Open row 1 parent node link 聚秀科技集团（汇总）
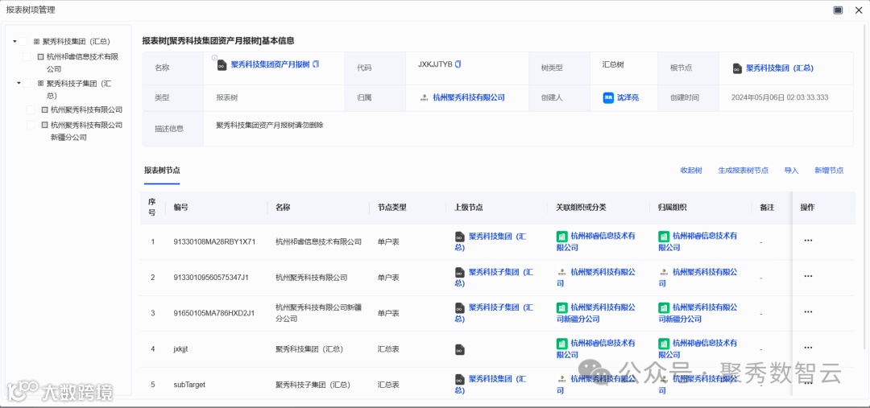The height and width of the screenshot is (408, 870). coord(491,241)
